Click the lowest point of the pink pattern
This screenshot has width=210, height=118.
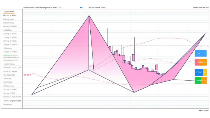[x=134, y=92]
